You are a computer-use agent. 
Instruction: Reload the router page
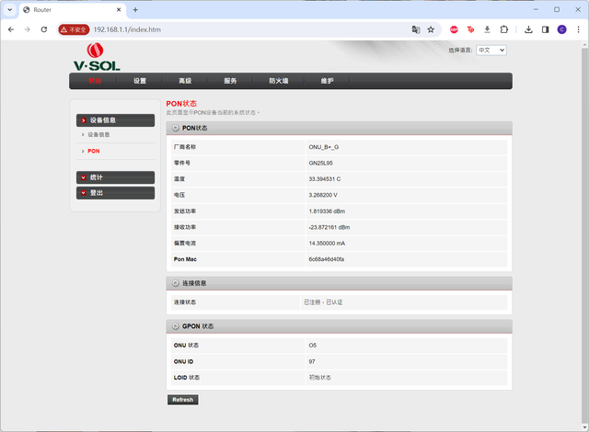click(x=44, y=29)
